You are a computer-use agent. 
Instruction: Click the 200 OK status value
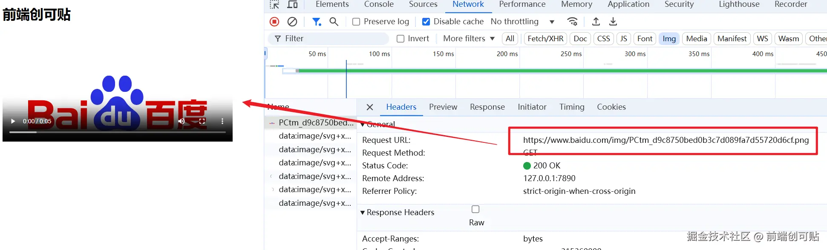(x=542, y=165)
